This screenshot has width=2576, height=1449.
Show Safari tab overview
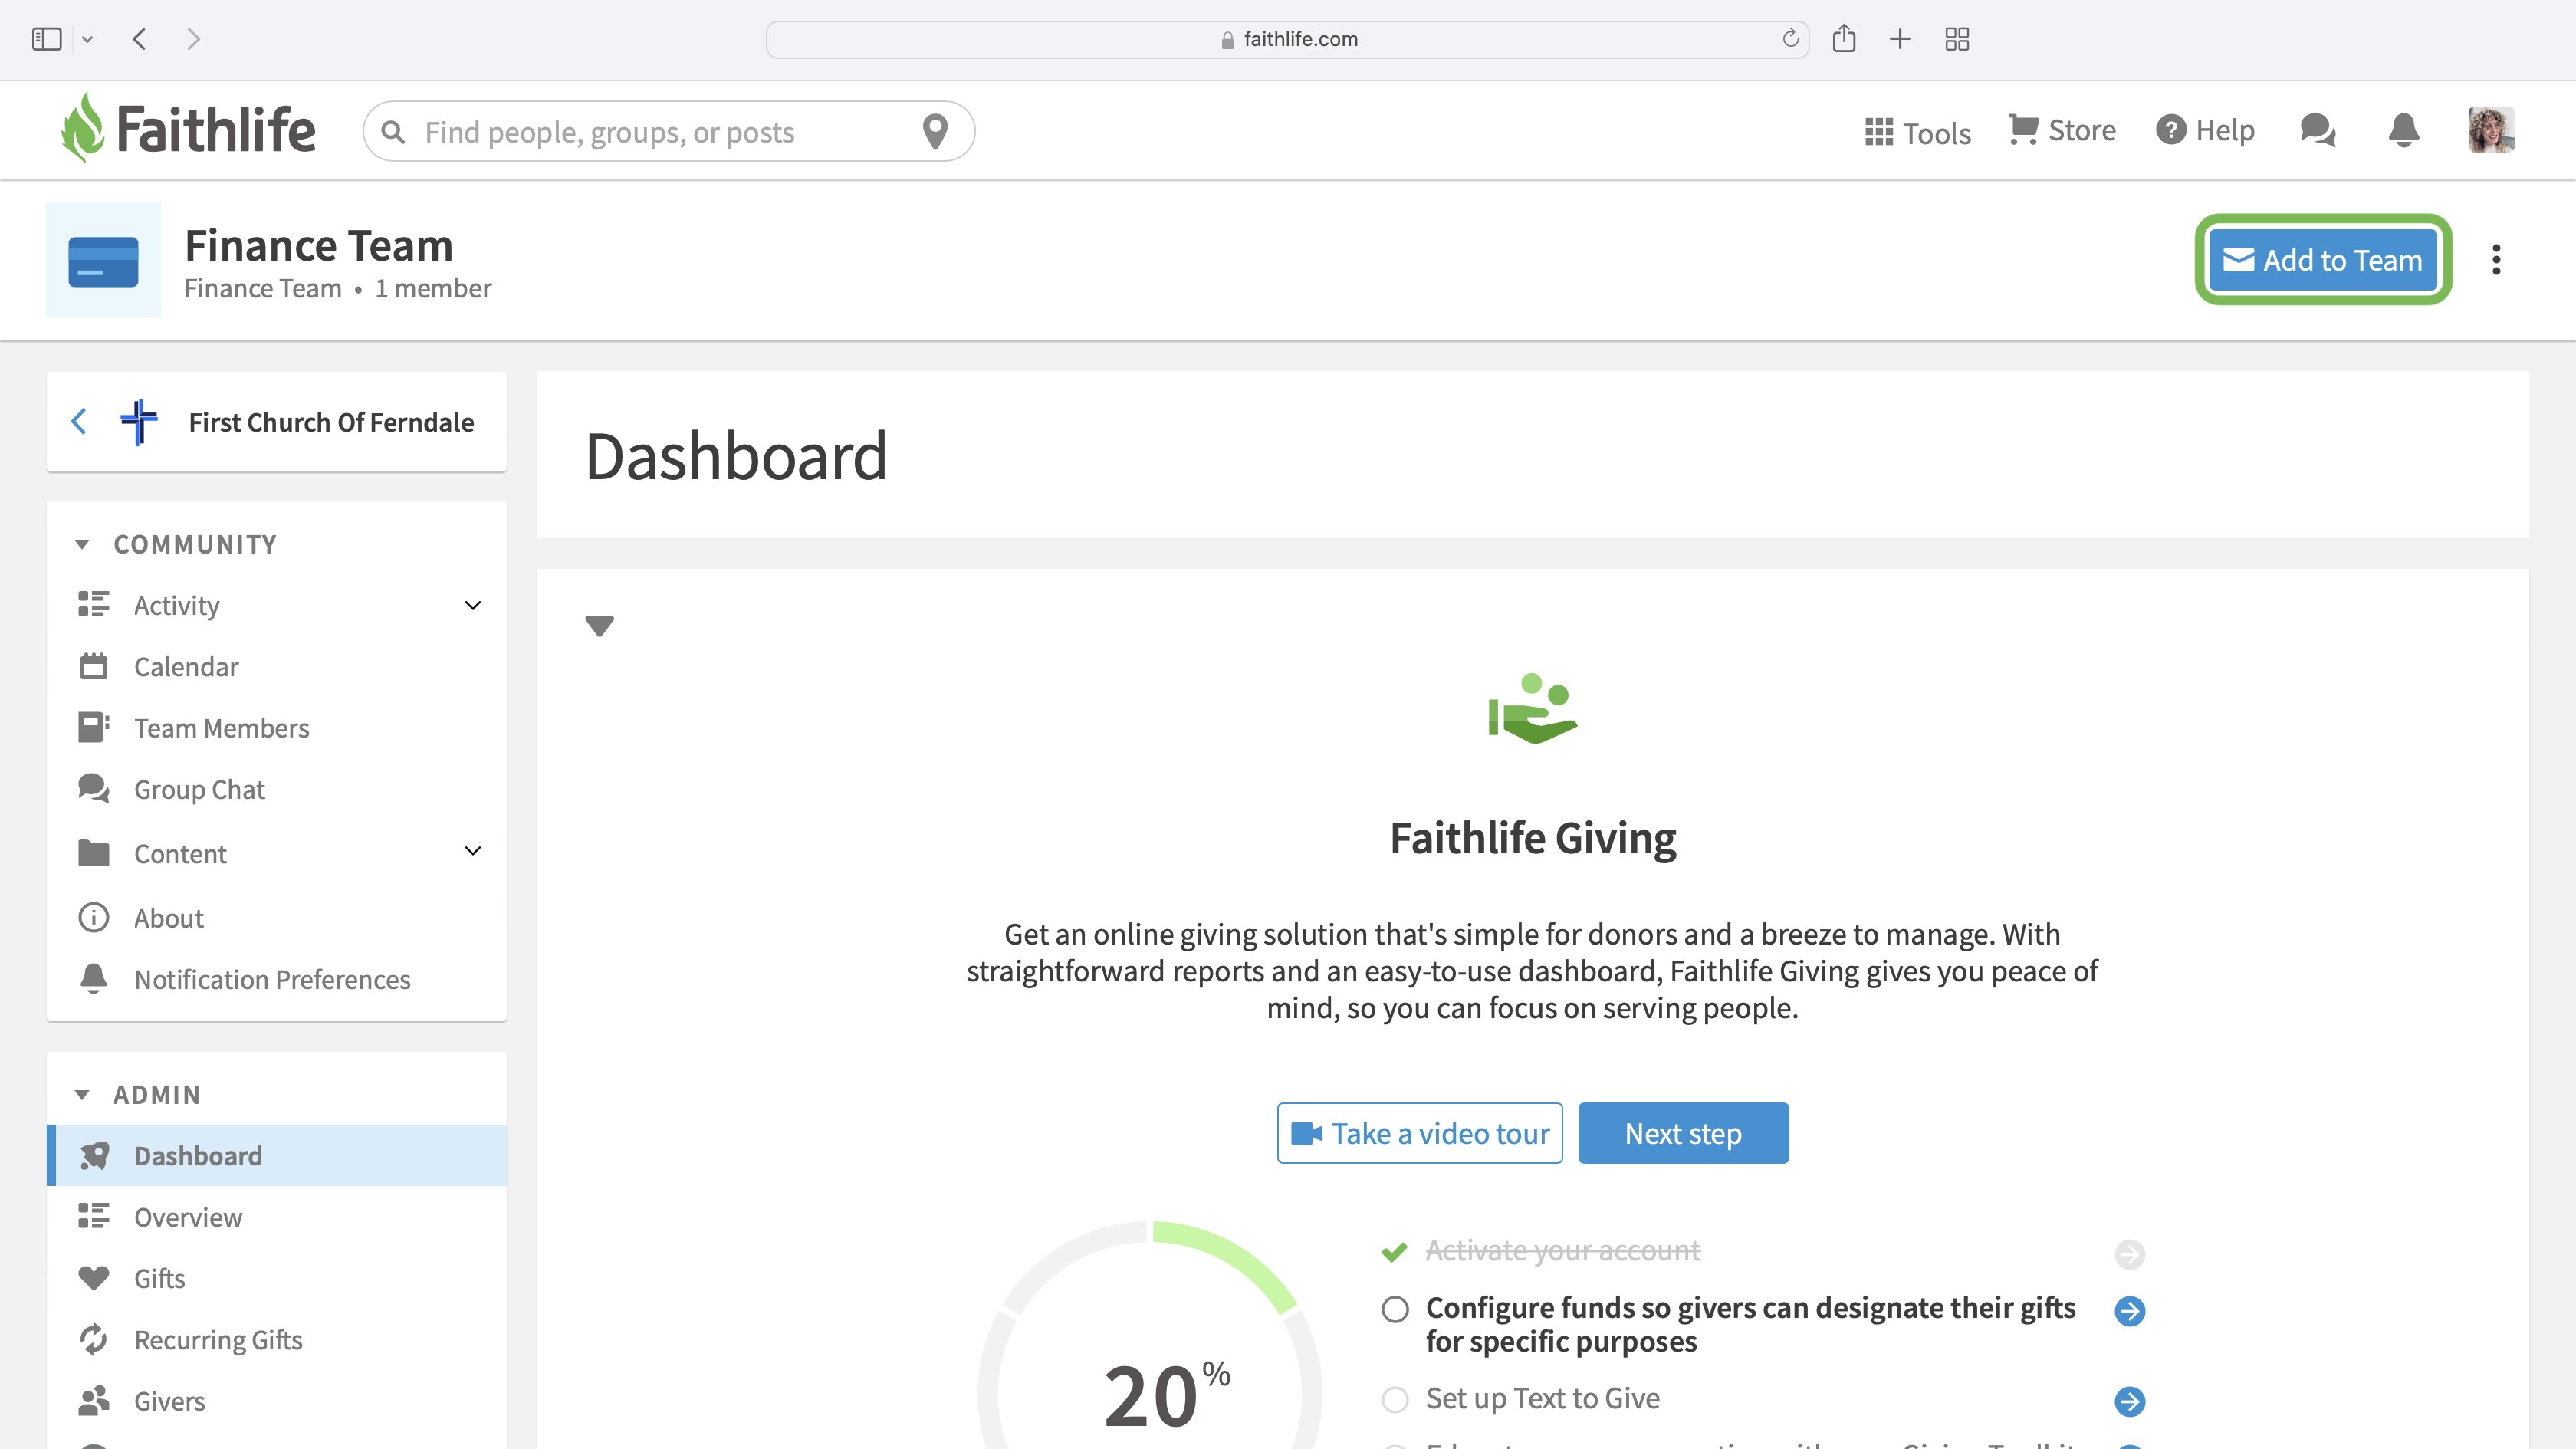coord(1957,39)
